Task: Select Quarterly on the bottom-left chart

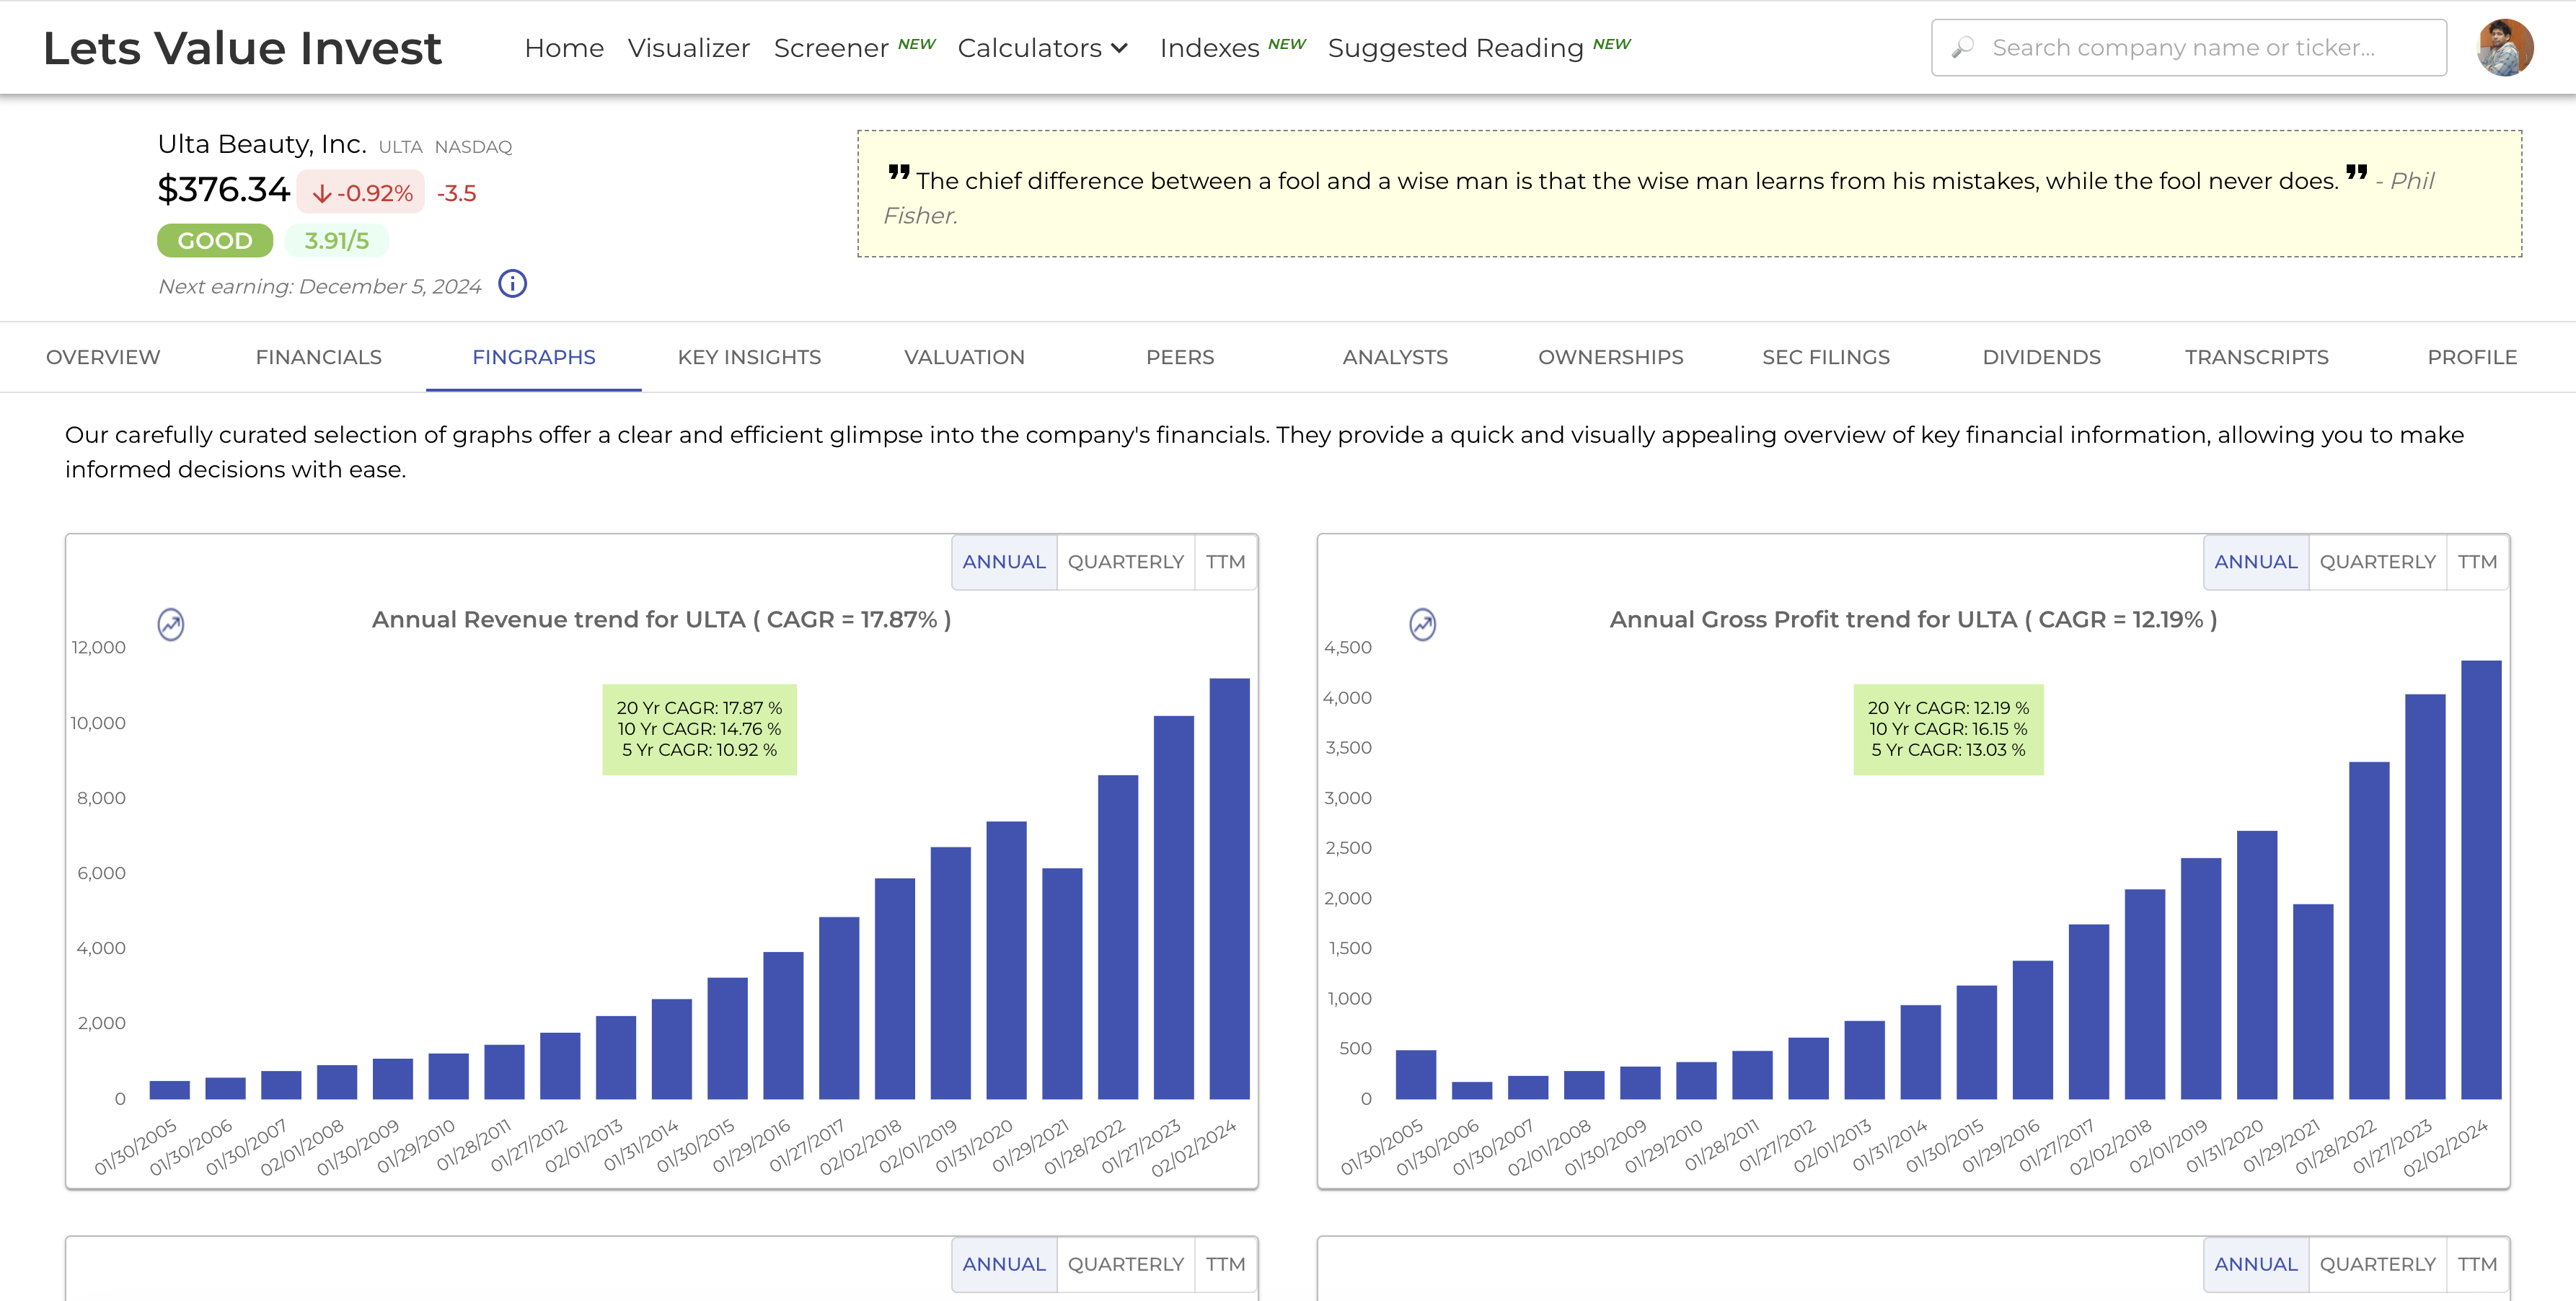Action: point(1125,1264)
